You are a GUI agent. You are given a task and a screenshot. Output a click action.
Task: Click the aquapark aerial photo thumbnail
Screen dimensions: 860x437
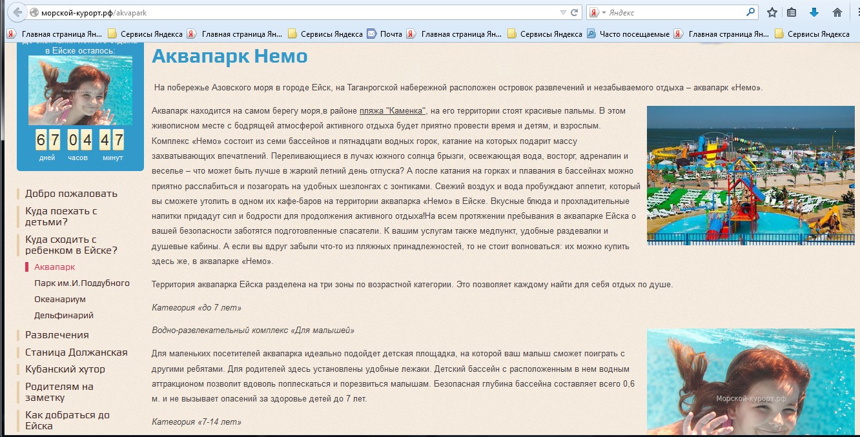[751, 176]
